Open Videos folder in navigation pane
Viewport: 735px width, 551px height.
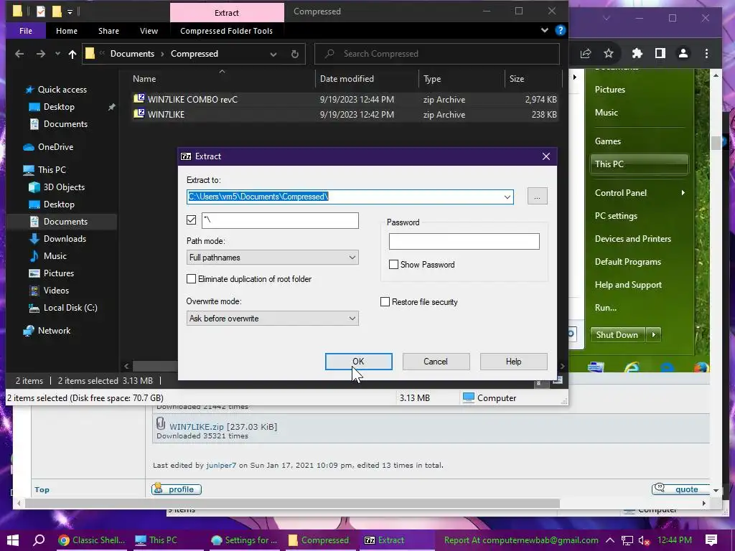click(x=56, y=291)
